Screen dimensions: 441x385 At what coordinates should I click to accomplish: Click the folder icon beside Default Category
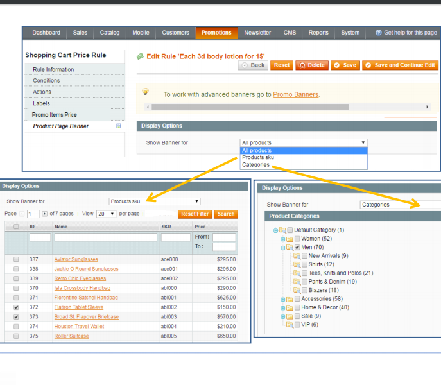pos(282,230)
